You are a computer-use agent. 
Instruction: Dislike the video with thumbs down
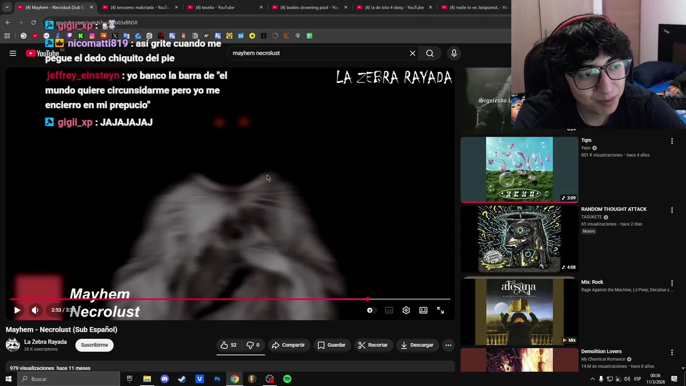pyautogui.click(x=253, y=345)
